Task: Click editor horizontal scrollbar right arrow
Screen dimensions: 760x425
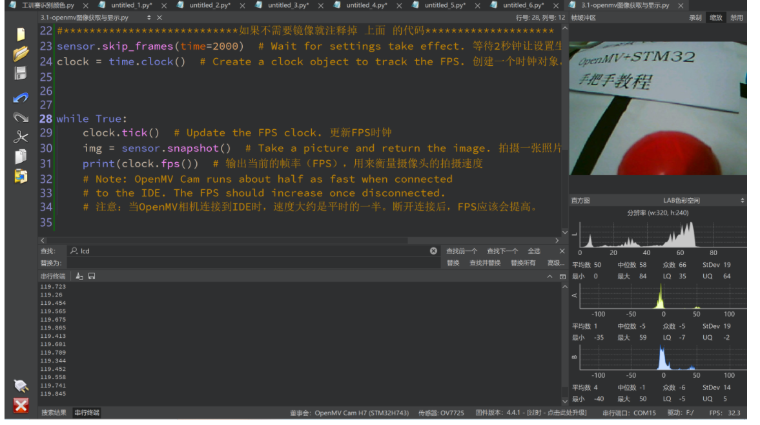Action: pos(557,240)
